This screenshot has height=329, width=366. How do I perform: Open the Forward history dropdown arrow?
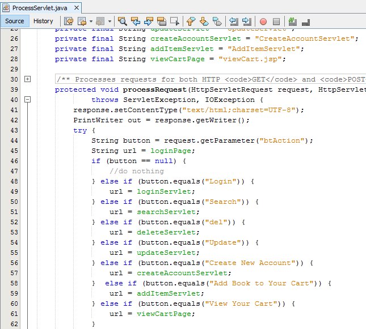coord(110,22)
